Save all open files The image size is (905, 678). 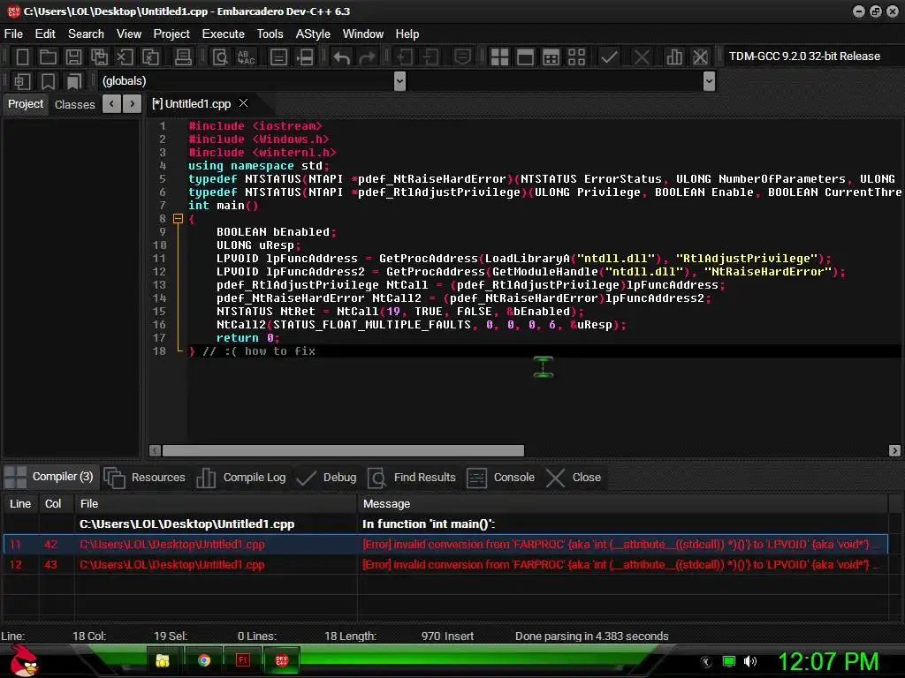[x=99, y=57]
